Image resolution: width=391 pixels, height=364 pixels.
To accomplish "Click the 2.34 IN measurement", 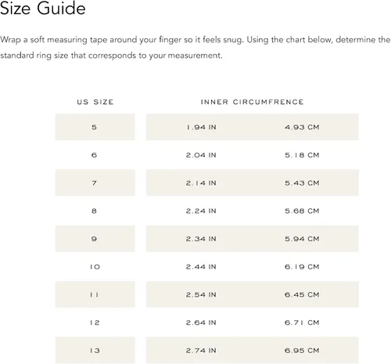I will click(x=201, y=239).
